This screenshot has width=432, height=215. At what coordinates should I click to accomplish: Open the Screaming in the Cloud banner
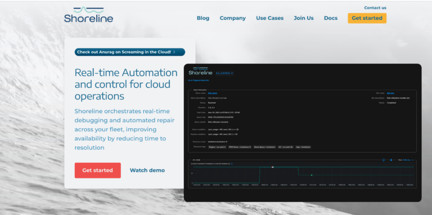[130, 52]
